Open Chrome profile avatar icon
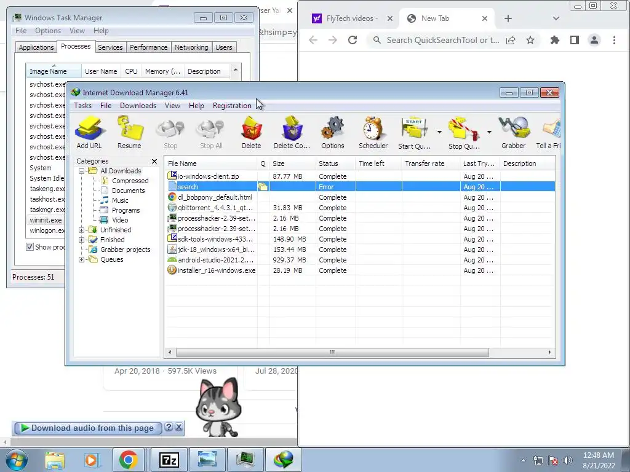630x472 pixels. pyautogui.click(x=594, y=40)
